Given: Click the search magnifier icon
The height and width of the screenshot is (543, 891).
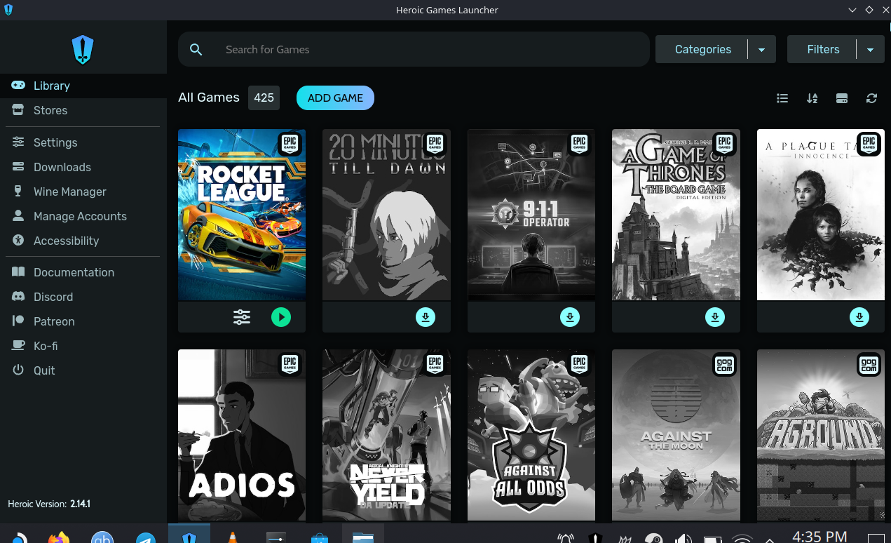Looking at the screenshot, I should click(x=196, y=49).
